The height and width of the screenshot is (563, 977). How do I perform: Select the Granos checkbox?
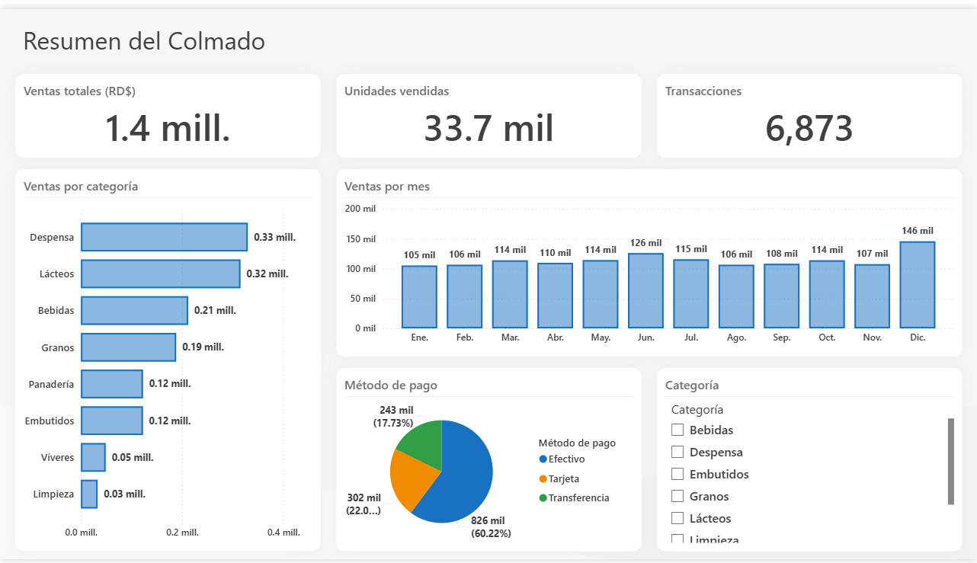(x=677, y=496)
